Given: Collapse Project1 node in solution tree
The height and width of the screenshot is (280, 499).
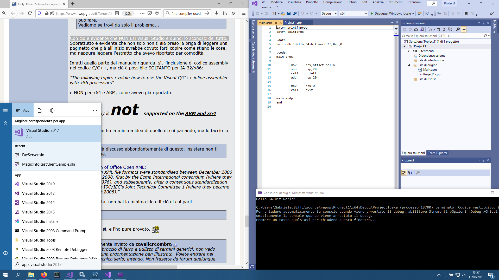Looking at the screenshot, I should [x=405, y=46].
